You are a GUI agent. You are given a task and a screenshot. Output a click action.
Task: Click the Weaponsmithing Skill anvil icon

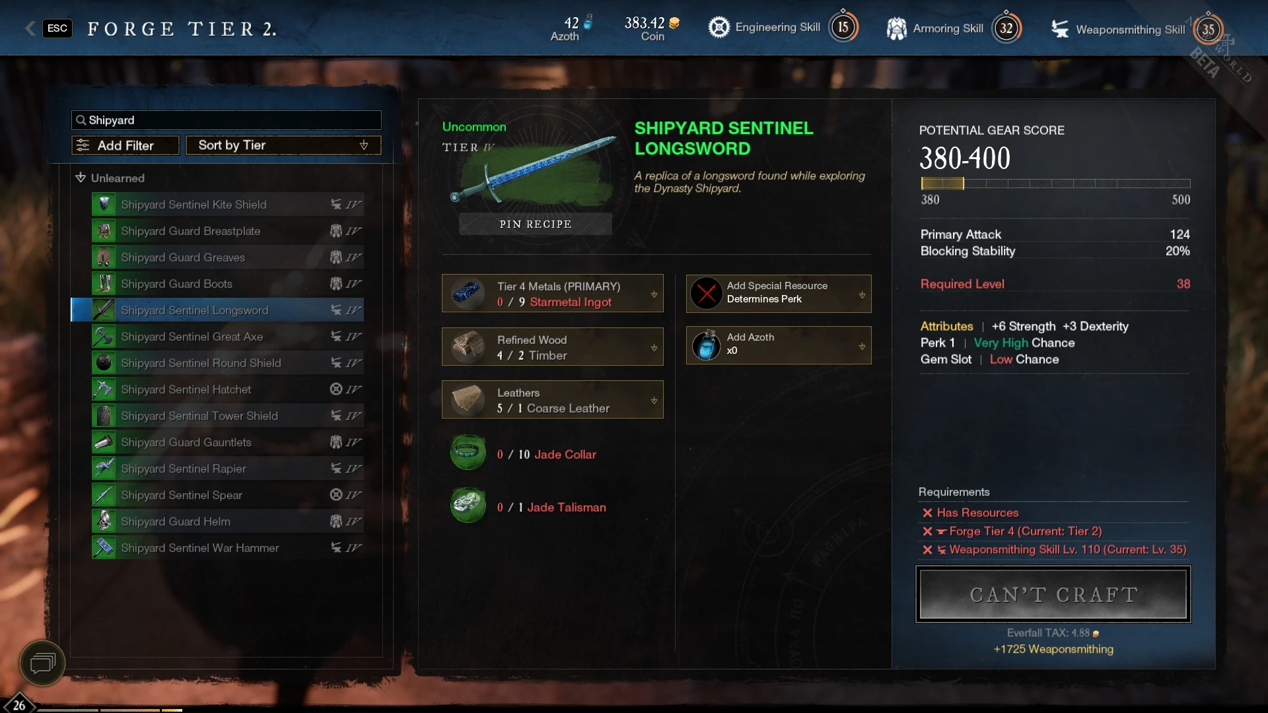click(1060, 29)
